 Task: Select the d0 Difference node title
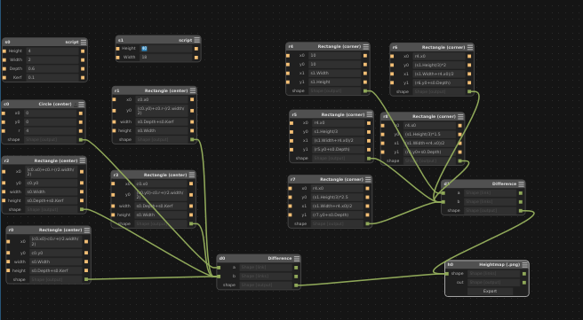coord(280,259)
